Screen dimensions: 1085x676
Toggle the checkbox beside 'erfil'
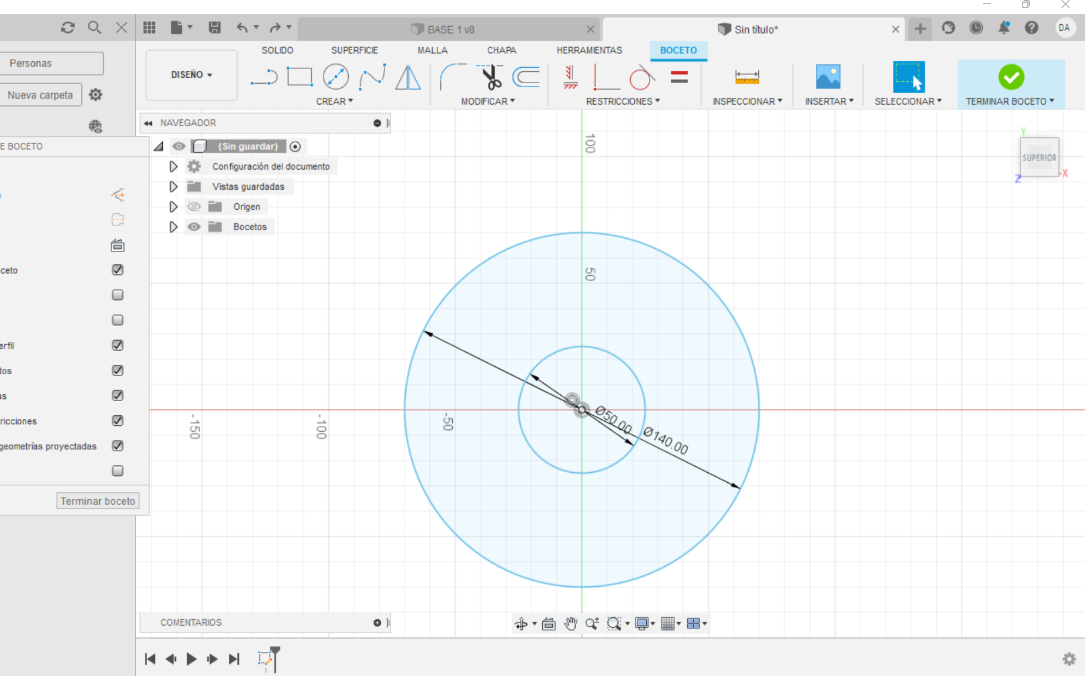point(117,345)
